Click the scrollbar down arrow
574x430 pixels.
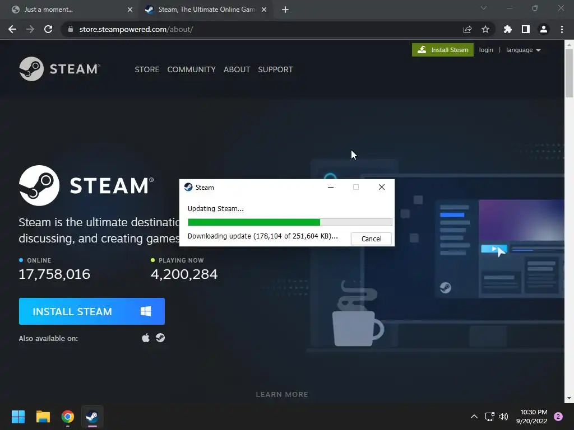pyautogui.click(x=569, y=398)
